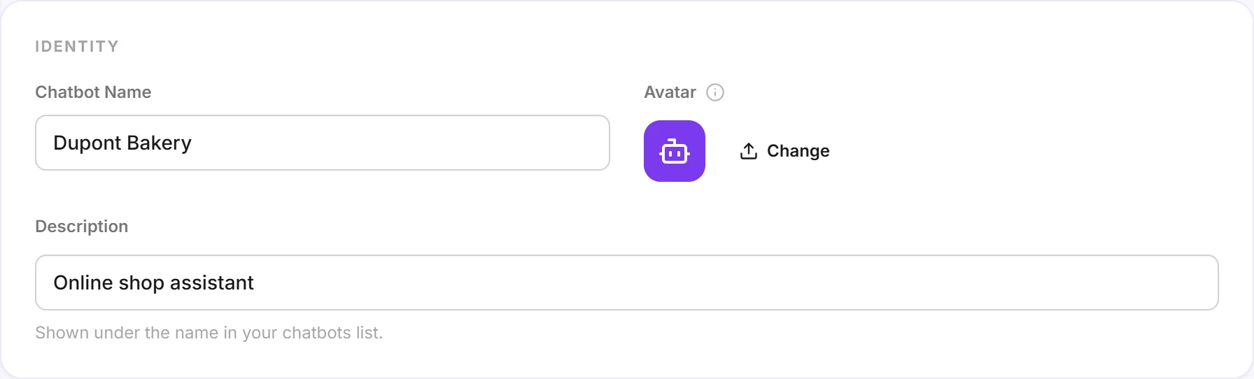Click the Avatar label text
This screenshot has height=379, width=1254.
click(670, 92)
